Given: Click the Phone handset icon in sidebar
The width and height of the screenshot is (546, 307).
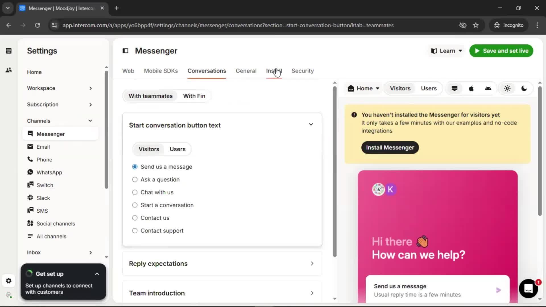Looking at the screenshot, I should [30, 159].
